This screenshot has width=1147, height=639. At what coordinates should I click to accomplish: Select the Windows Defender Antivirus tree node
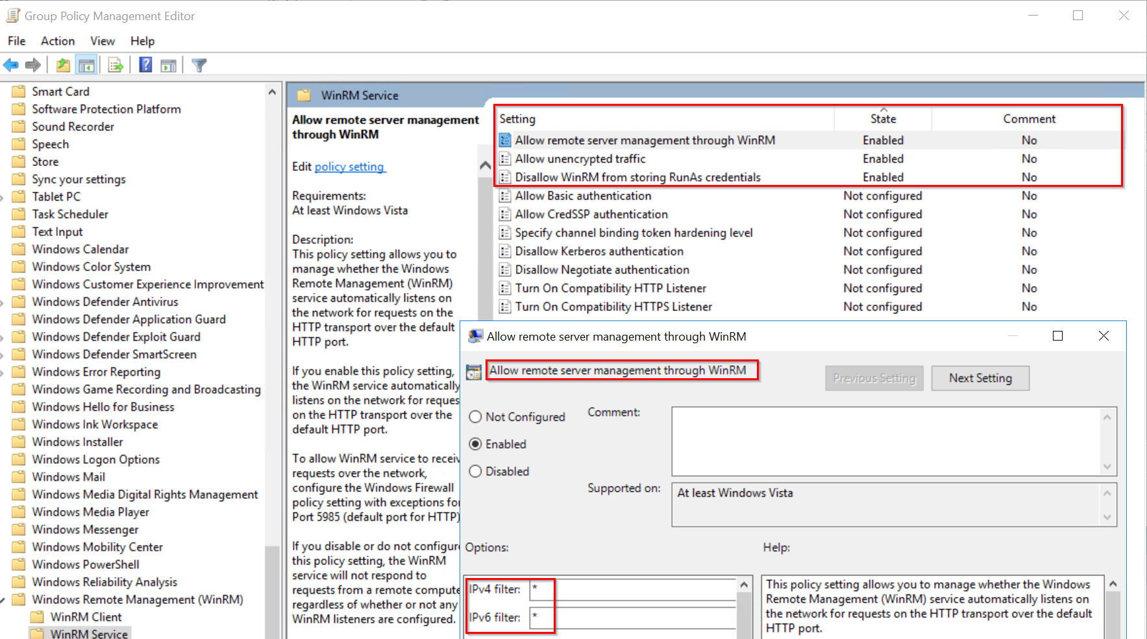click(x=105, y=302)
